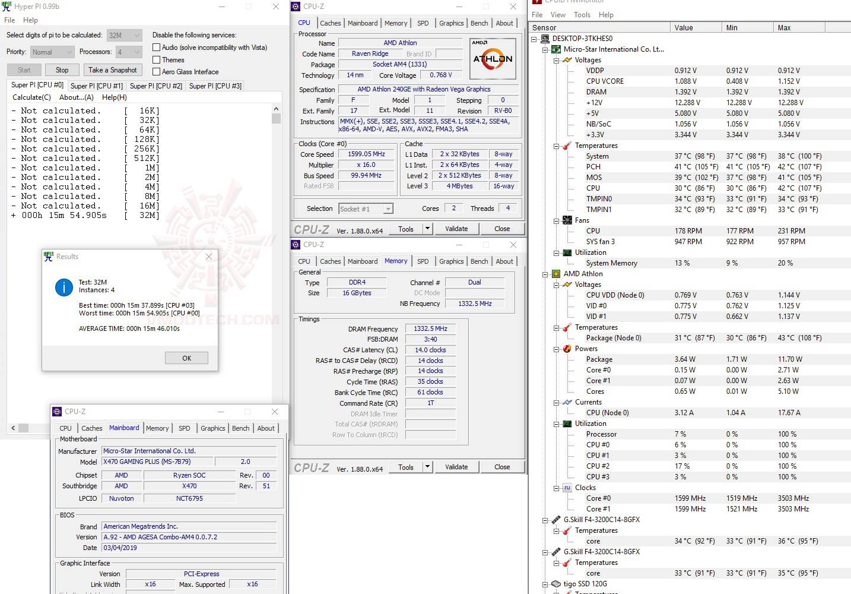Click the drive icon beside tigo SSD 120G
851x594 pixels.
556,584
